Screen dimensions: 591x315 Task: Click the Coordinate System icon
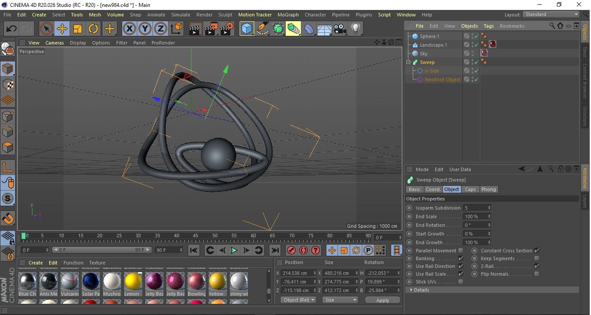(x=176, y=29)
